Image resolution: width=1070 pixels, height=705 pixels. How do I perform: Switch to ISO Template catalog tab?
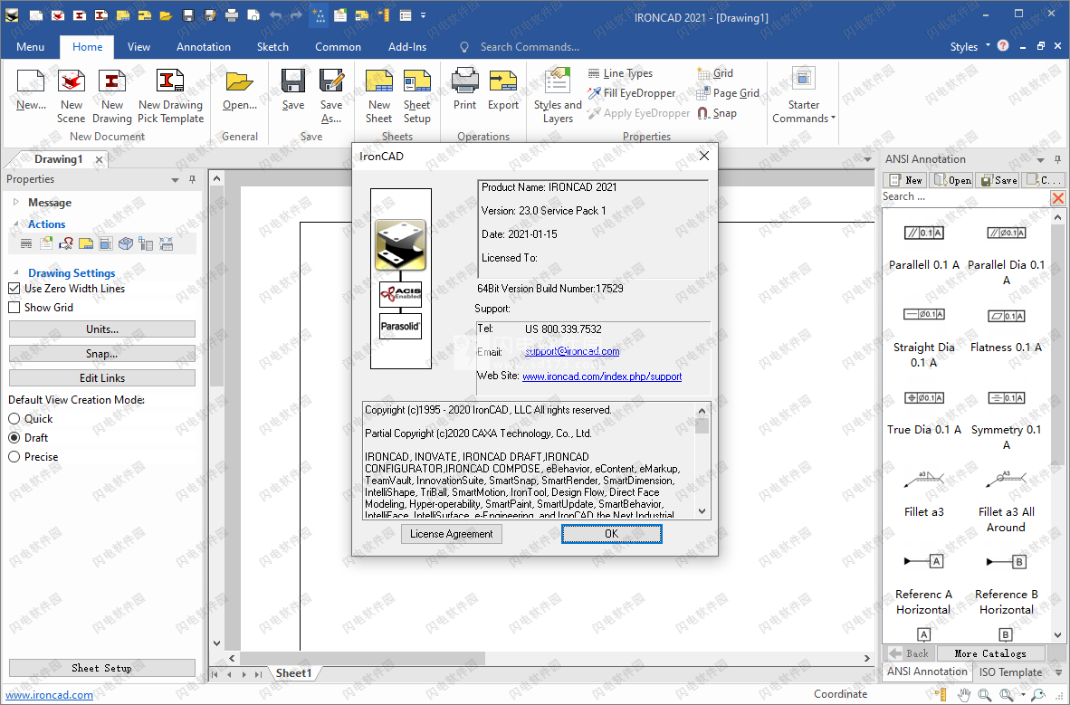(x=1010, y=672)
